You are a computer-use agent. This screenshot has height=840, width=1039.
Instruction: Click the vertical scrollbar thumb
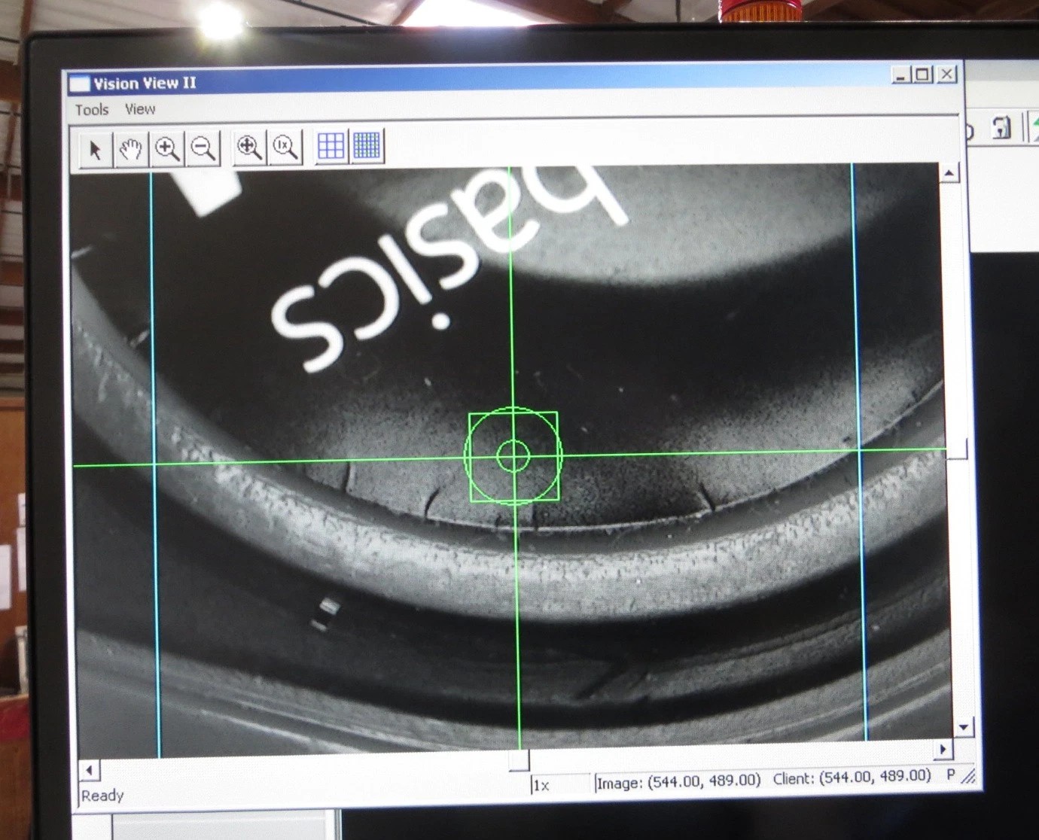point(956,450)
